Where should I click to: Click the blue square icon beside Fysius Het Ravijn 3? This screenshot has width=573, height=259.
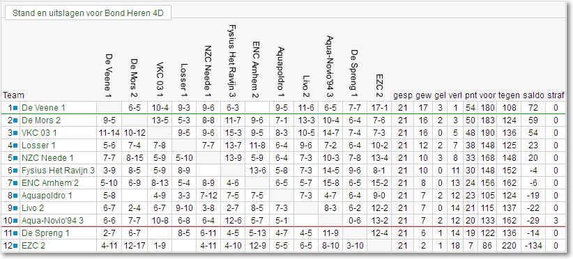pyautogui.click(x=15, y=171)
